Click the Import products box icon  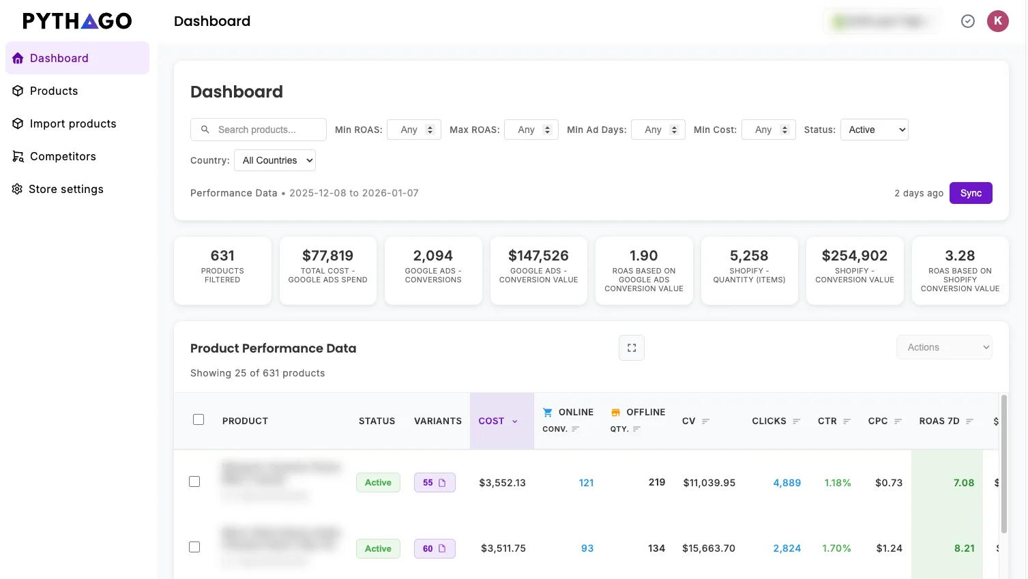tap(18, 123)
